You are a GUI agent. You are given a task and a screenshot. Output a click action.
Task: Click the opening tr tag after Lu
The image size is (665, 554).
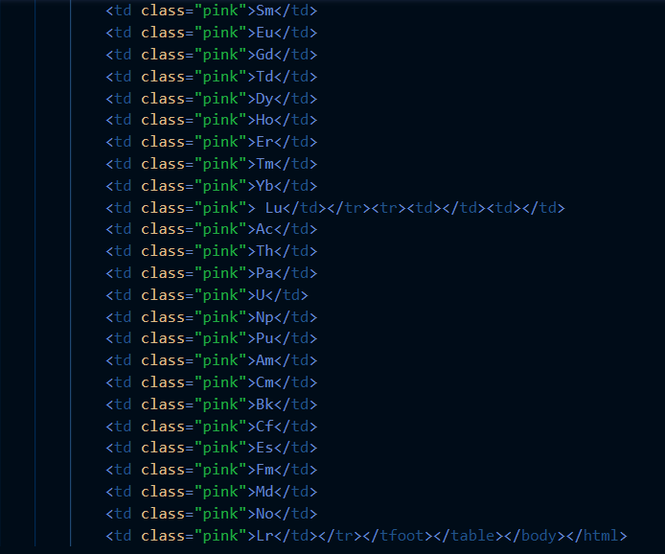pyautogui.click(x=389, y=208)
